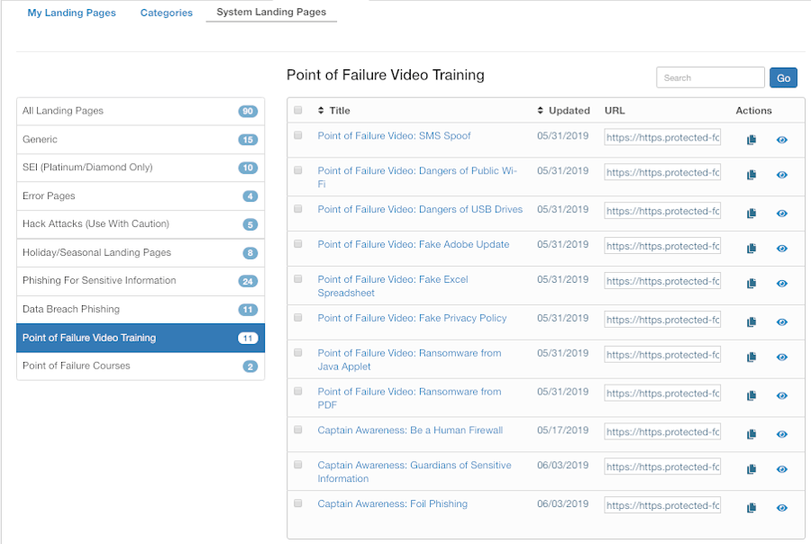This screenshot has width=811, height=544.
Task: Copy the Fake Privacy Policy landing page
Action: click(751, 322)
